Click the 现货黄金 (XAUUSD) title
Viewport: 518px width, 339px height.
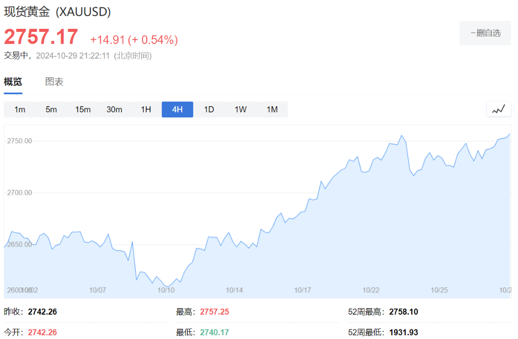pyautogui.click(x=58, y=12)
